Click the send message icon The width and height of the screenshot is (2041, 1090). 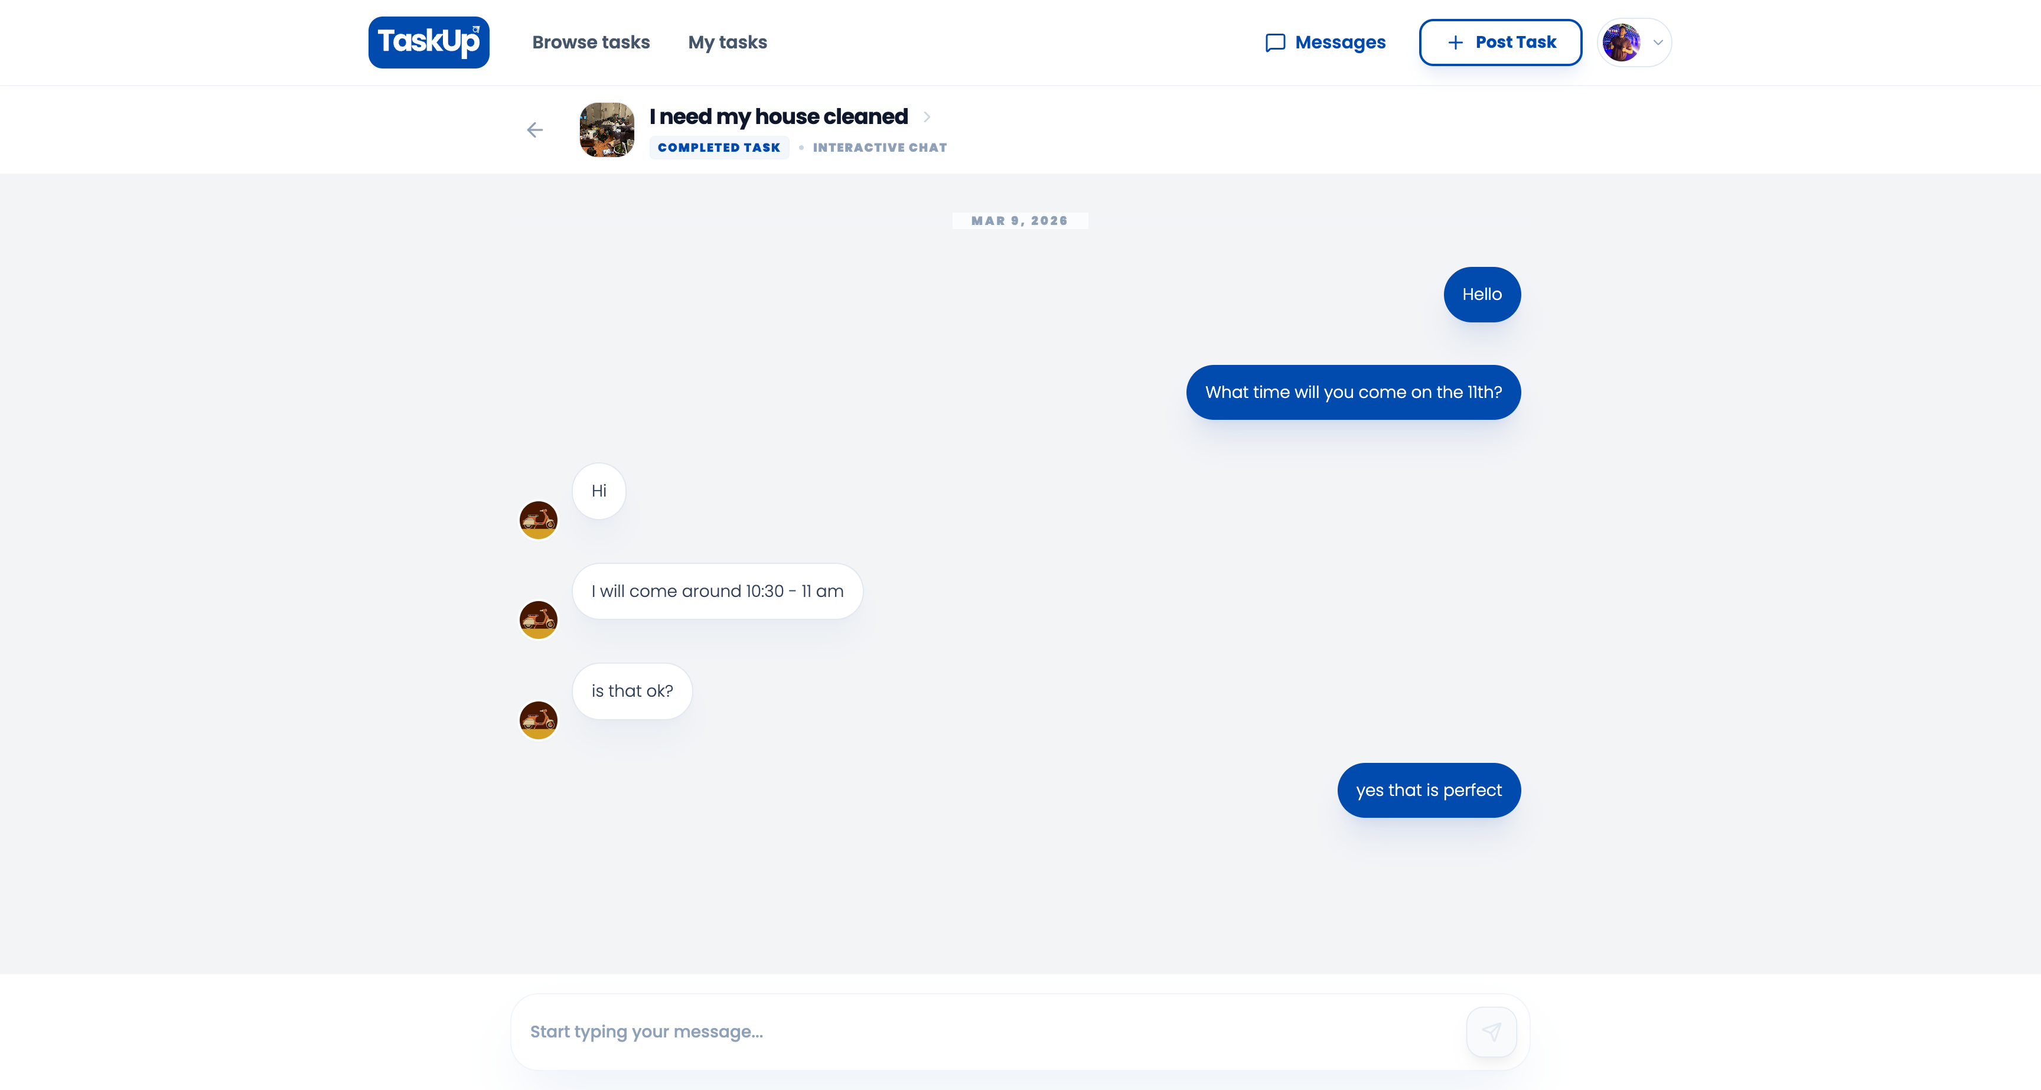pos(1492,1032)
